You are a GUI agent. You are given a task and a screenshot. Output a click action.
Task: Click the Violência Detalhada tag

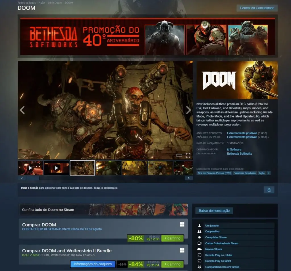pyautogui.click(x=245, y=173)
